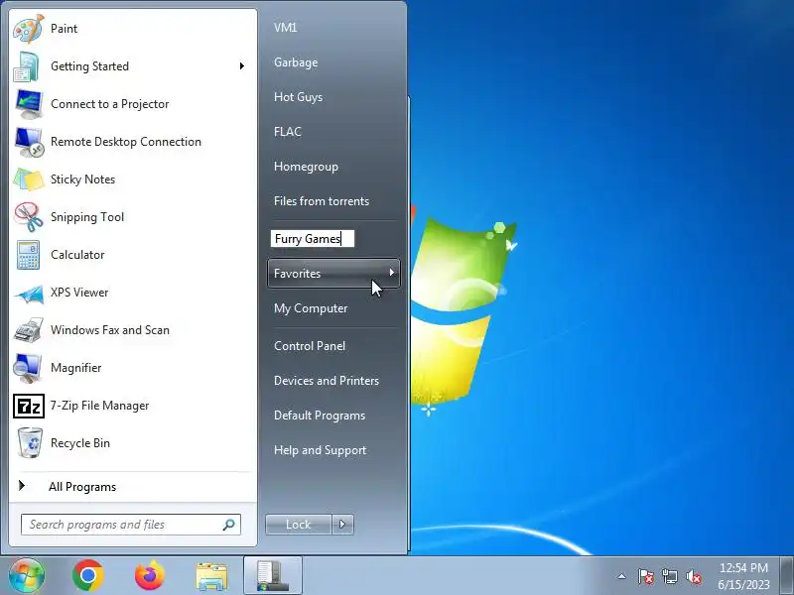Viewport: 794px width, 595px height.
Task: Open Recycle Bin icon in Start menu
Action: tap(30, 442)
